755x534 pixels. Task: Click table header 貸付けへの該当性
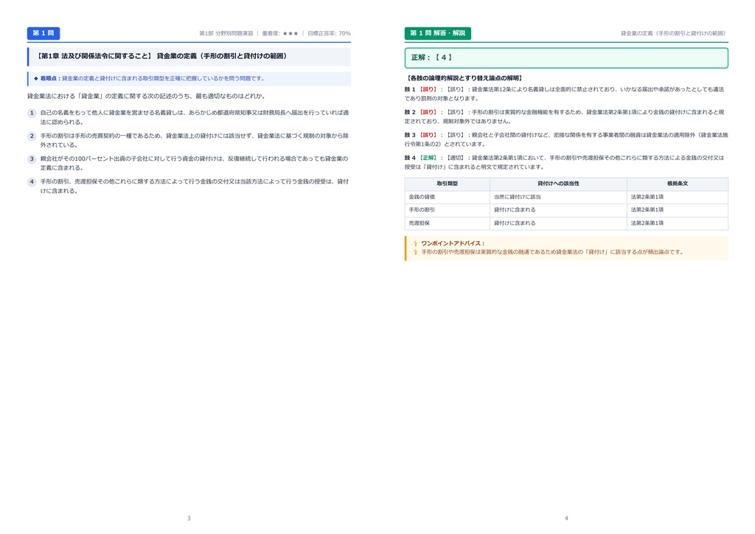click(x=558, y=184)
